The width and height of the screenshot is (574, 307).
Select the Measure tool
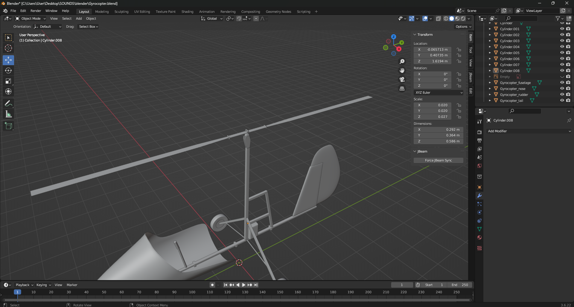8,114
